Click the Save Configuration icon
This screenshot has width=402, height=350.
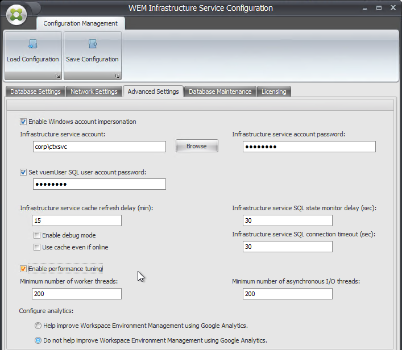pos(93,44)
